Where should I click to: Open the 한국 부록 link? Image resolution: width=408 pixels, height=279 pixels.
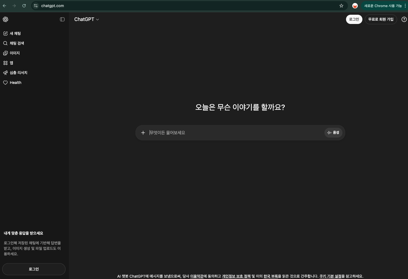click(x=271, y=276)
